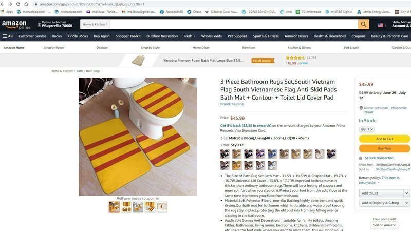Image resolution: width=411 pixels, height=231 pixels.
Task: Expand the Add to Registry & Gifting dropdown
Action: coord(384,203)
